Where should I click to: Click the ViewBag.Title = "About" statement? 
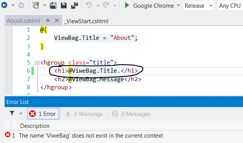click(x=96, y=38)
